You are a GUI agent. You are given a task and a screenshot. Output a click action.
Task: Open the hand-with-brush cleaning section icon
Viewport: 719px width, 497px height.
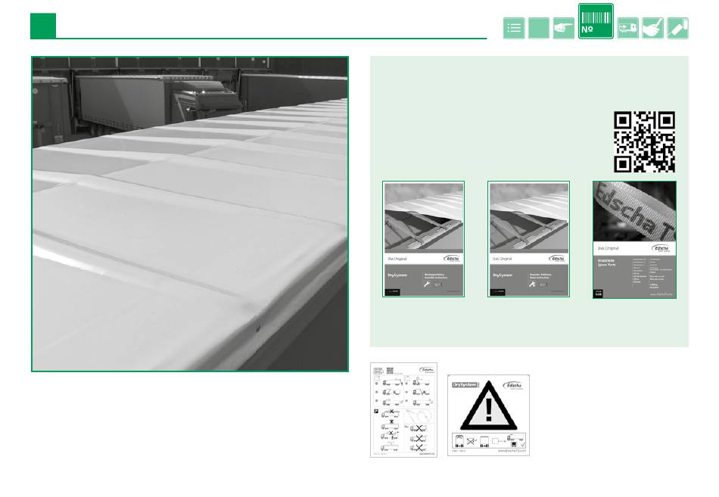pyautogui.click(x=652, y=28)
